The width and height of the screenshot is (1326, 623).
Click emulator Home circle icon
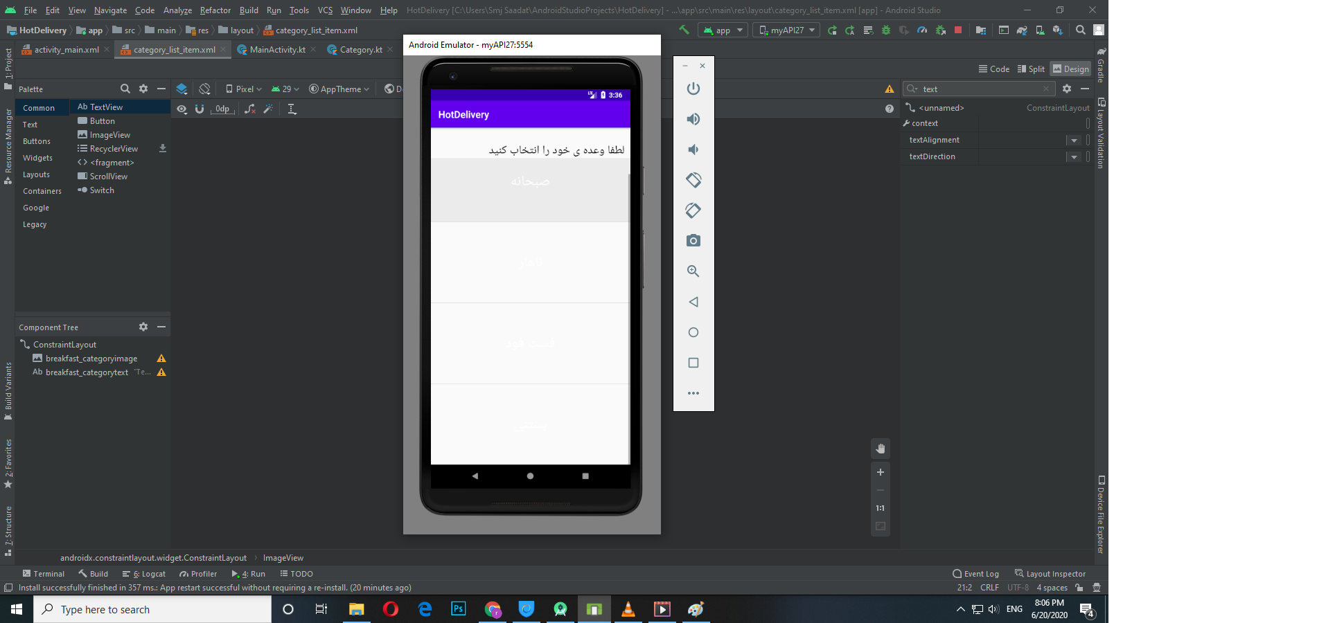tap(693, 332)
